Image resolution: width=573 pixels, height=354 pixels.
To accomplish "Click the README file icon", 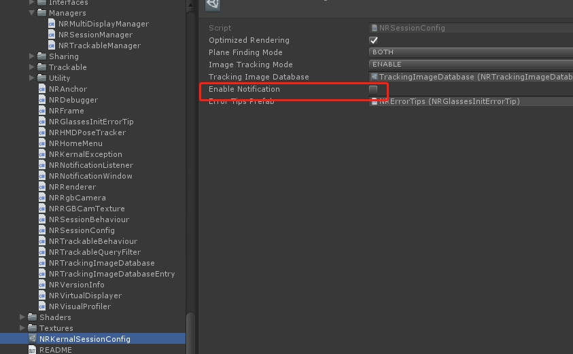I will click(33, 350).
